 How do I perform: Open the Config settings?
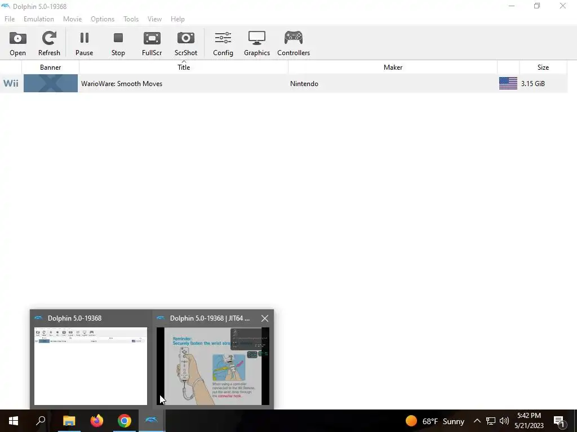223,43
